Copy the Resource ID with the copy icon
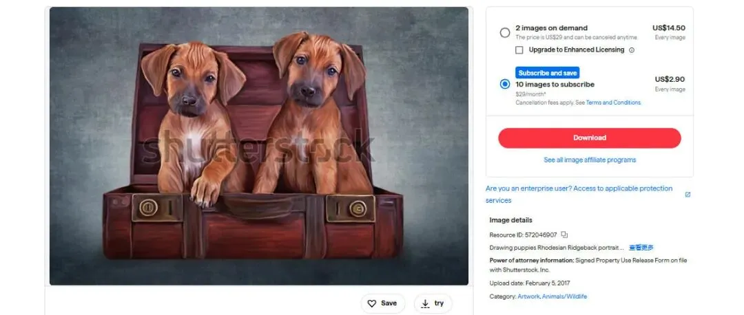The image size is (744, 315). [564, 235]
